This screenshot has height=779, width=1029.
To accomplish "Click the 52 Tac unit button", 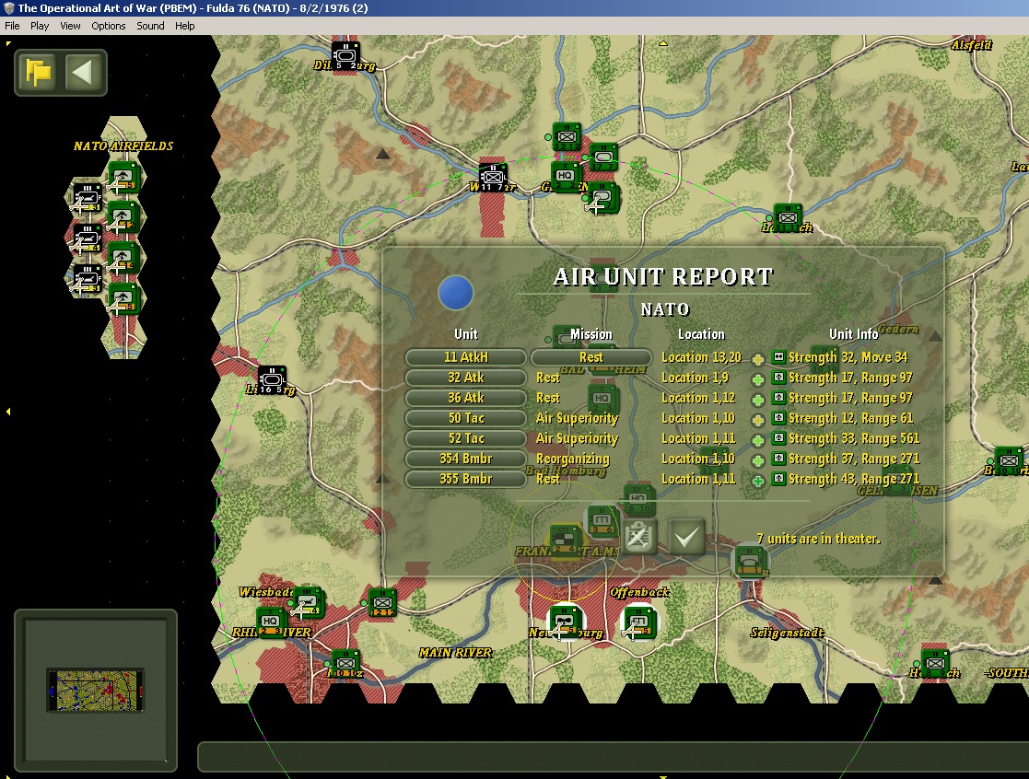I will [466, 438].
